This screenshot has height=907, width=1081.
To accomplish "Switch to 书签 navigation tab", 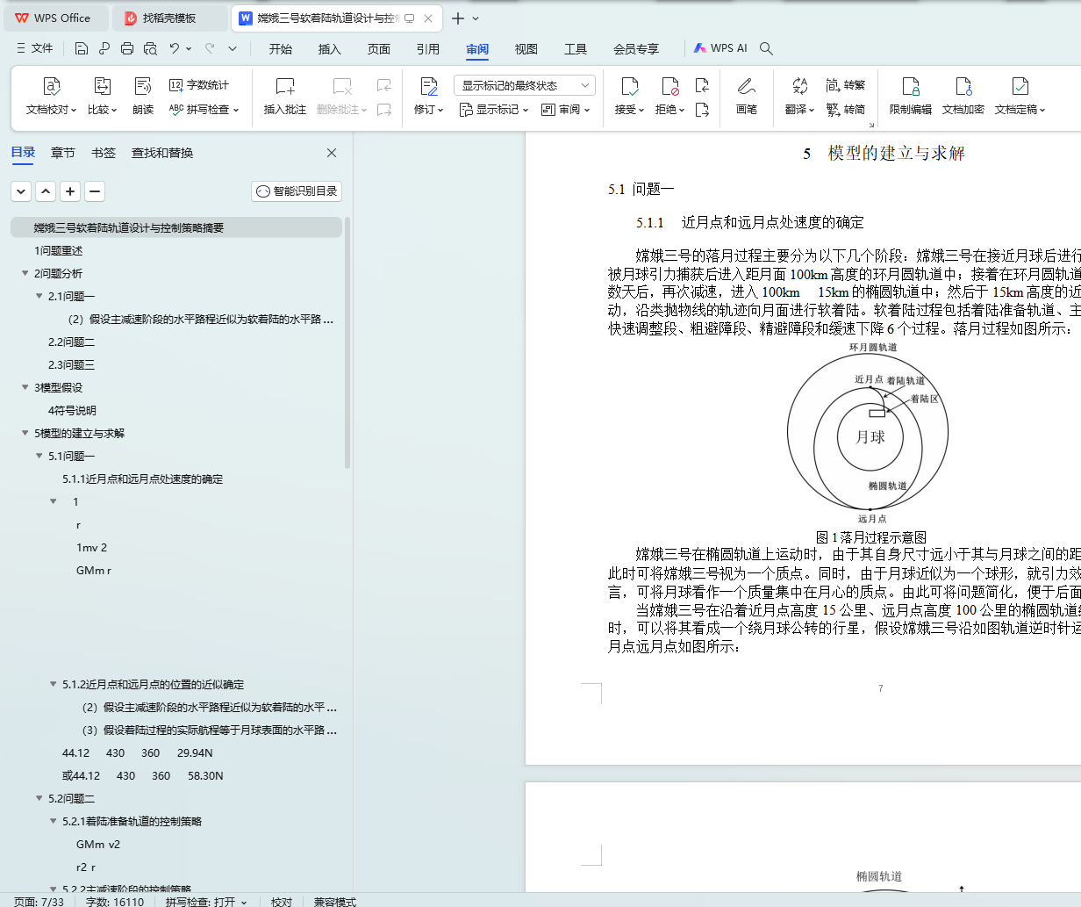I will click(x=104, y=153).
